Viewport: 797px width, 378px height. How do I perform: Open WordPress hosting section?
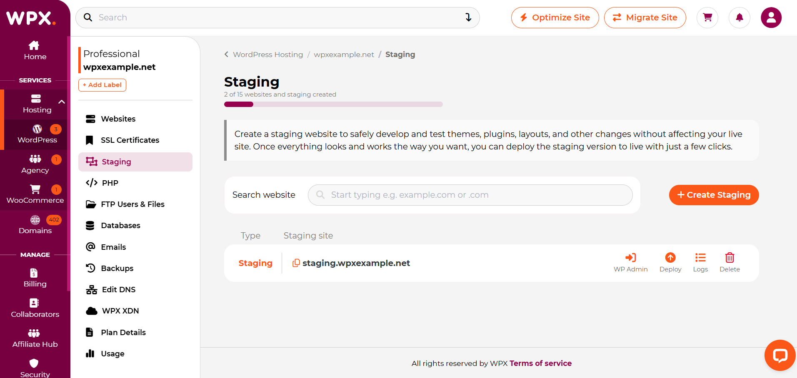click(37, 134)
